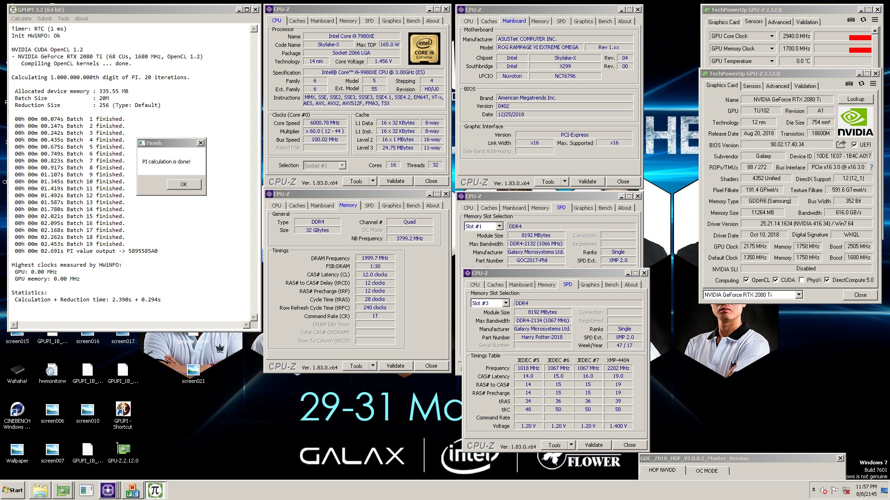Toggle the UEFI checkbox
890x500 pixels.
pyautogui.click(x=854, y=144)
